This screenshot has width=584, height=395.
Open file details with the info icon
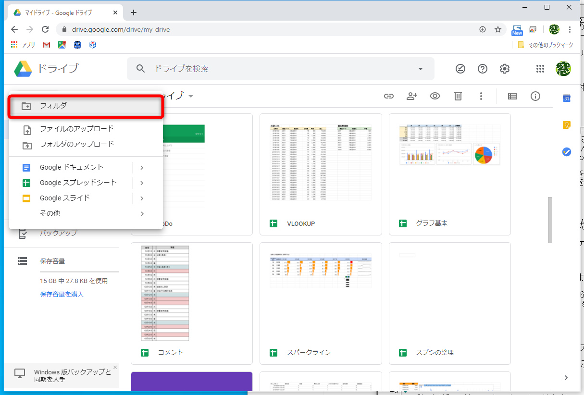click(535, 96)
